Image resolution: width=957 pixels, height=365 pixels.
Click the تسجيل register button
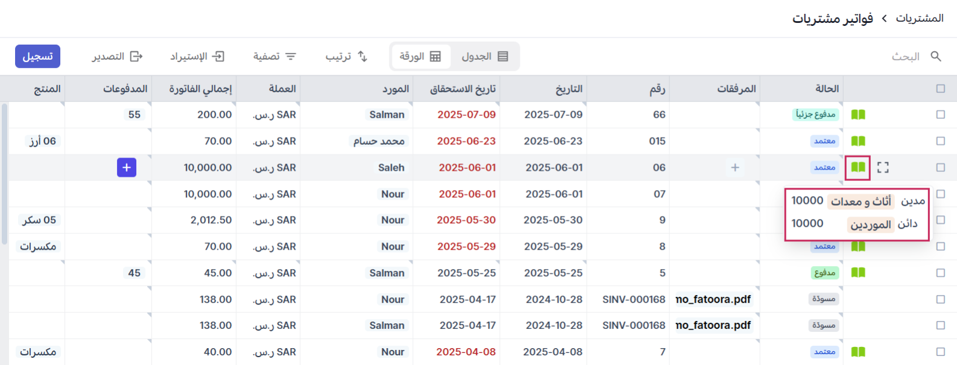[x=37, y=56]
